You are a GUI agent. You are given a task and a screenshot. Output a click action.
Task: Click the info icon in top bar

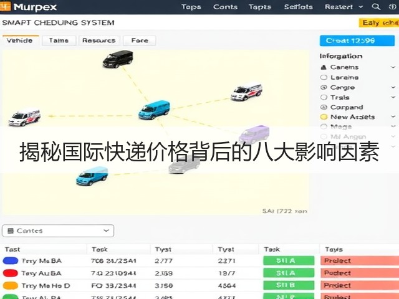coord(392,7)
